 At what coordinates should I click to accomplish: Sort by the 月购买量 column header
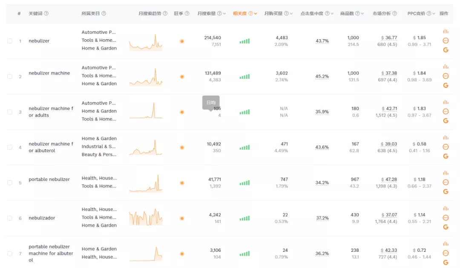coord(273,14)
